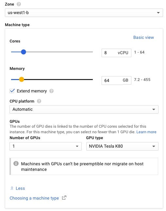This screenshot has height=211, width=166.
Task: Click the info icon in GPU notice
Action: (16, 164)
